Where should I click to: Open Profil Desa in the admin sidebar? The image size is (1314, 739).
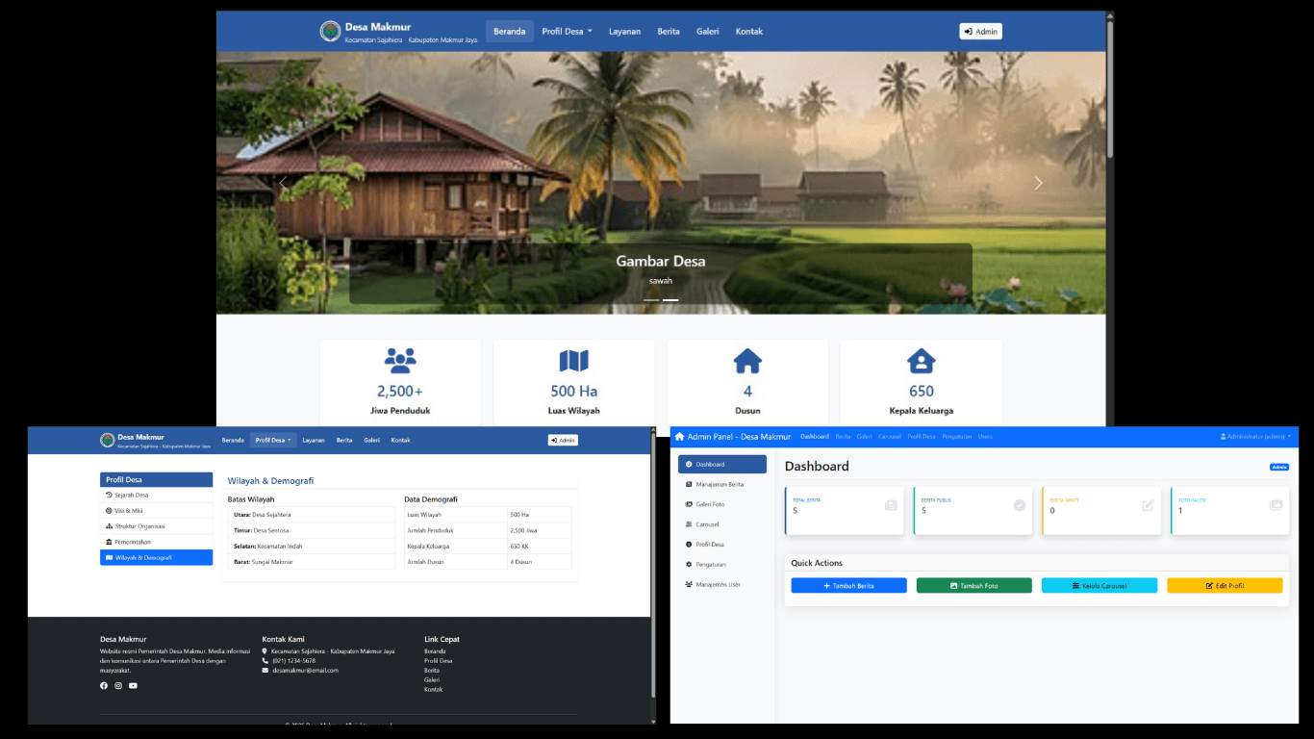[x=722, y=545]
